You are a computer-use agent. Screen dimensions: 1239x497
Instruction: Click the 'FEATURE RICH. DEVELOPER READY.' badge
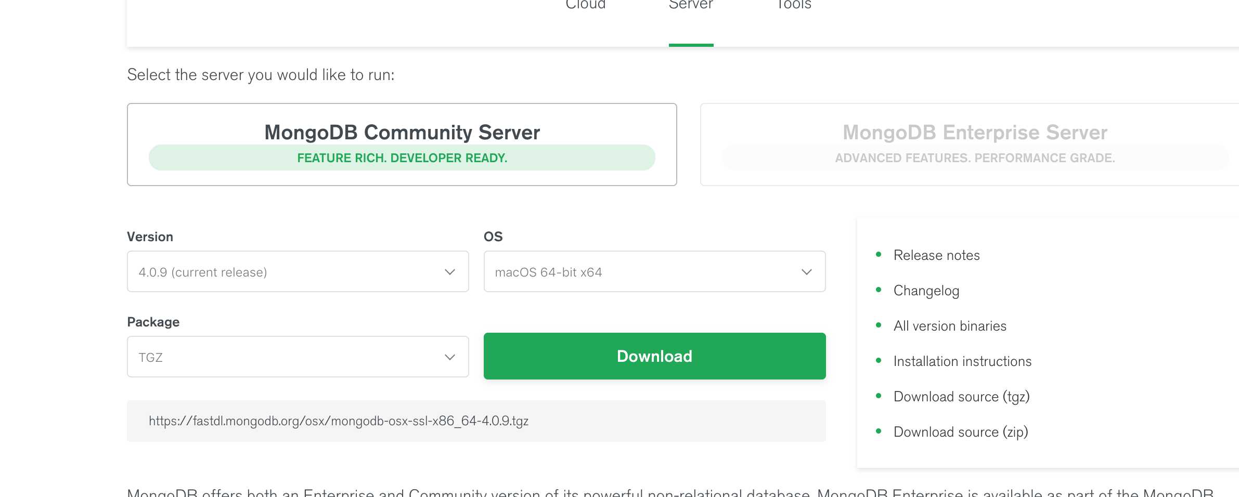402,158
